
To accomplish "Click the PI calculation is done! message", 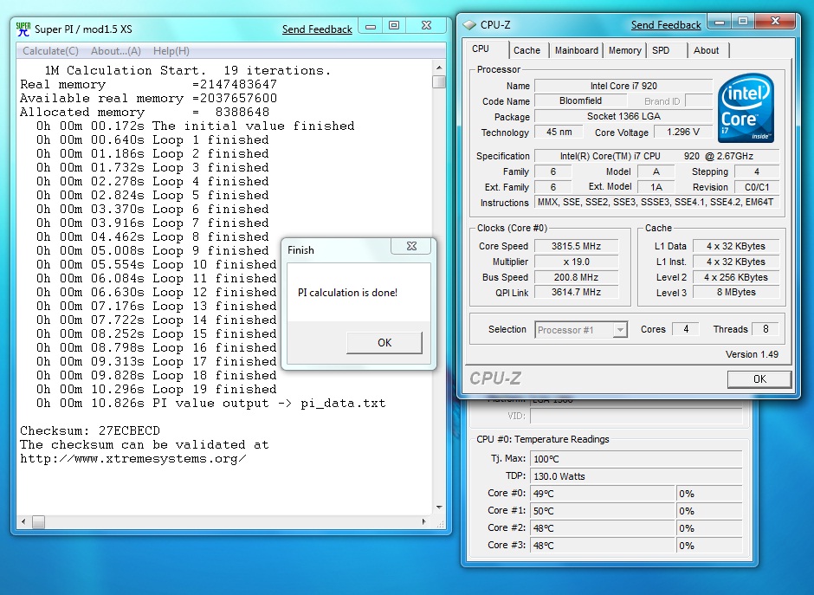I will click(x=347, y=293).
